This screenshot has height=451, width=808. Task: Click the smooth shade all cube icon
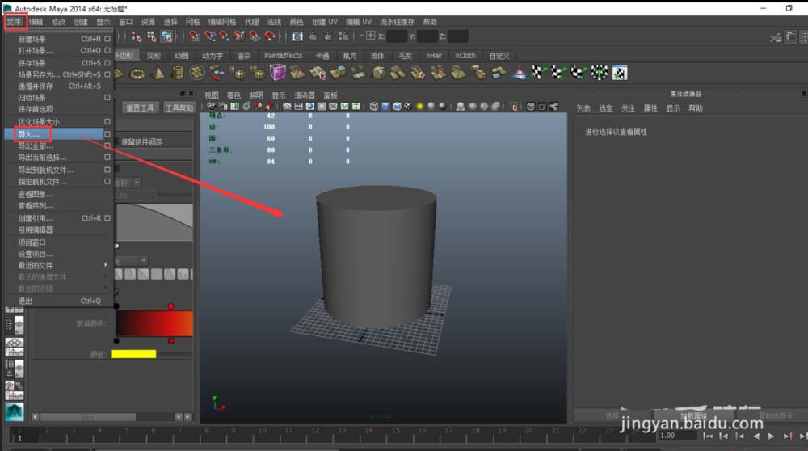click(x=385, y=106)
